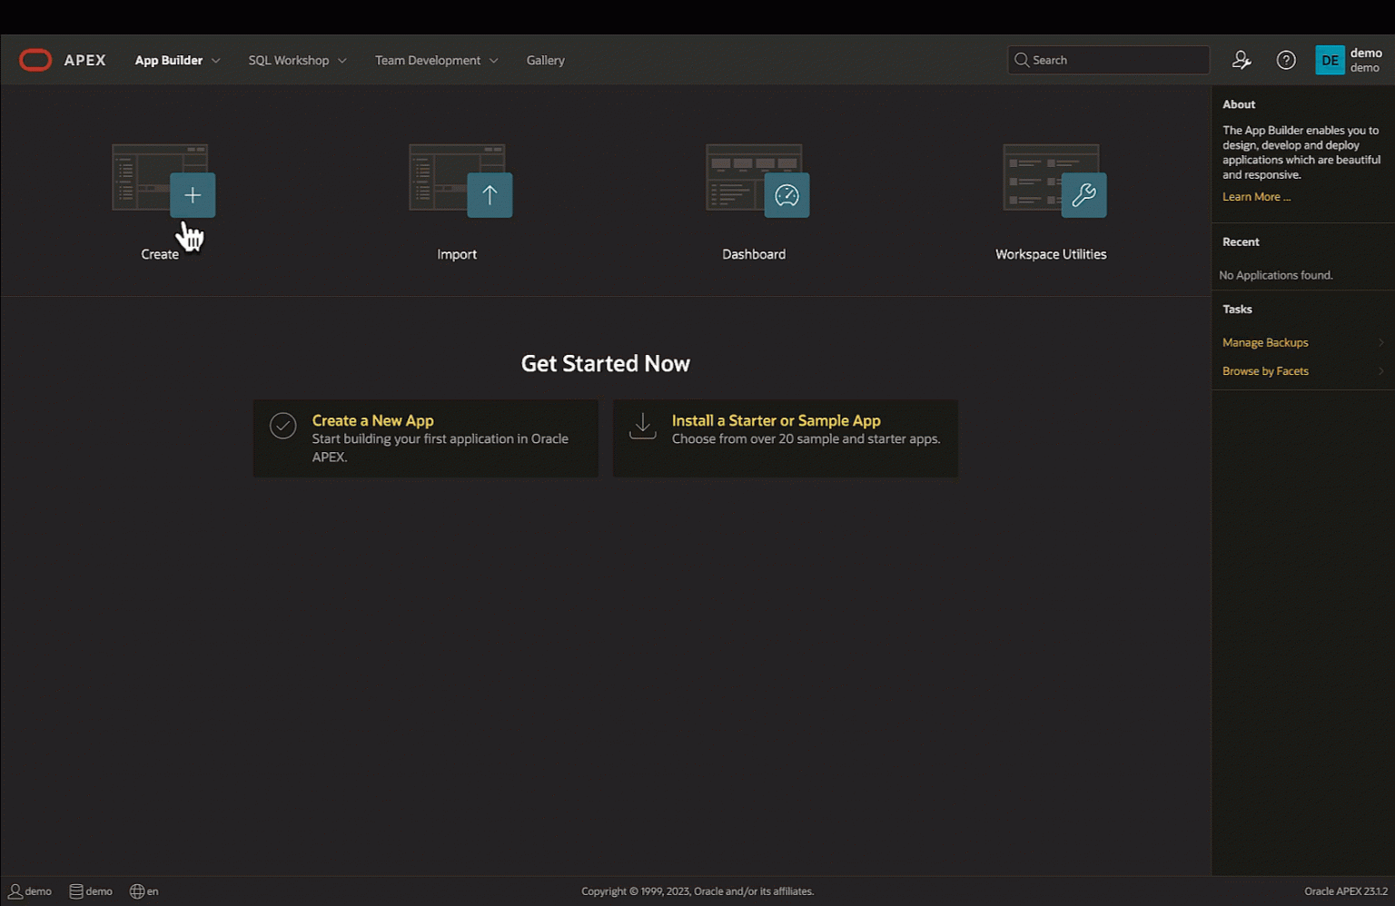Click inside the Search field
The height and width of the screenshot is (906, 1395).
tap(1108, 59)
